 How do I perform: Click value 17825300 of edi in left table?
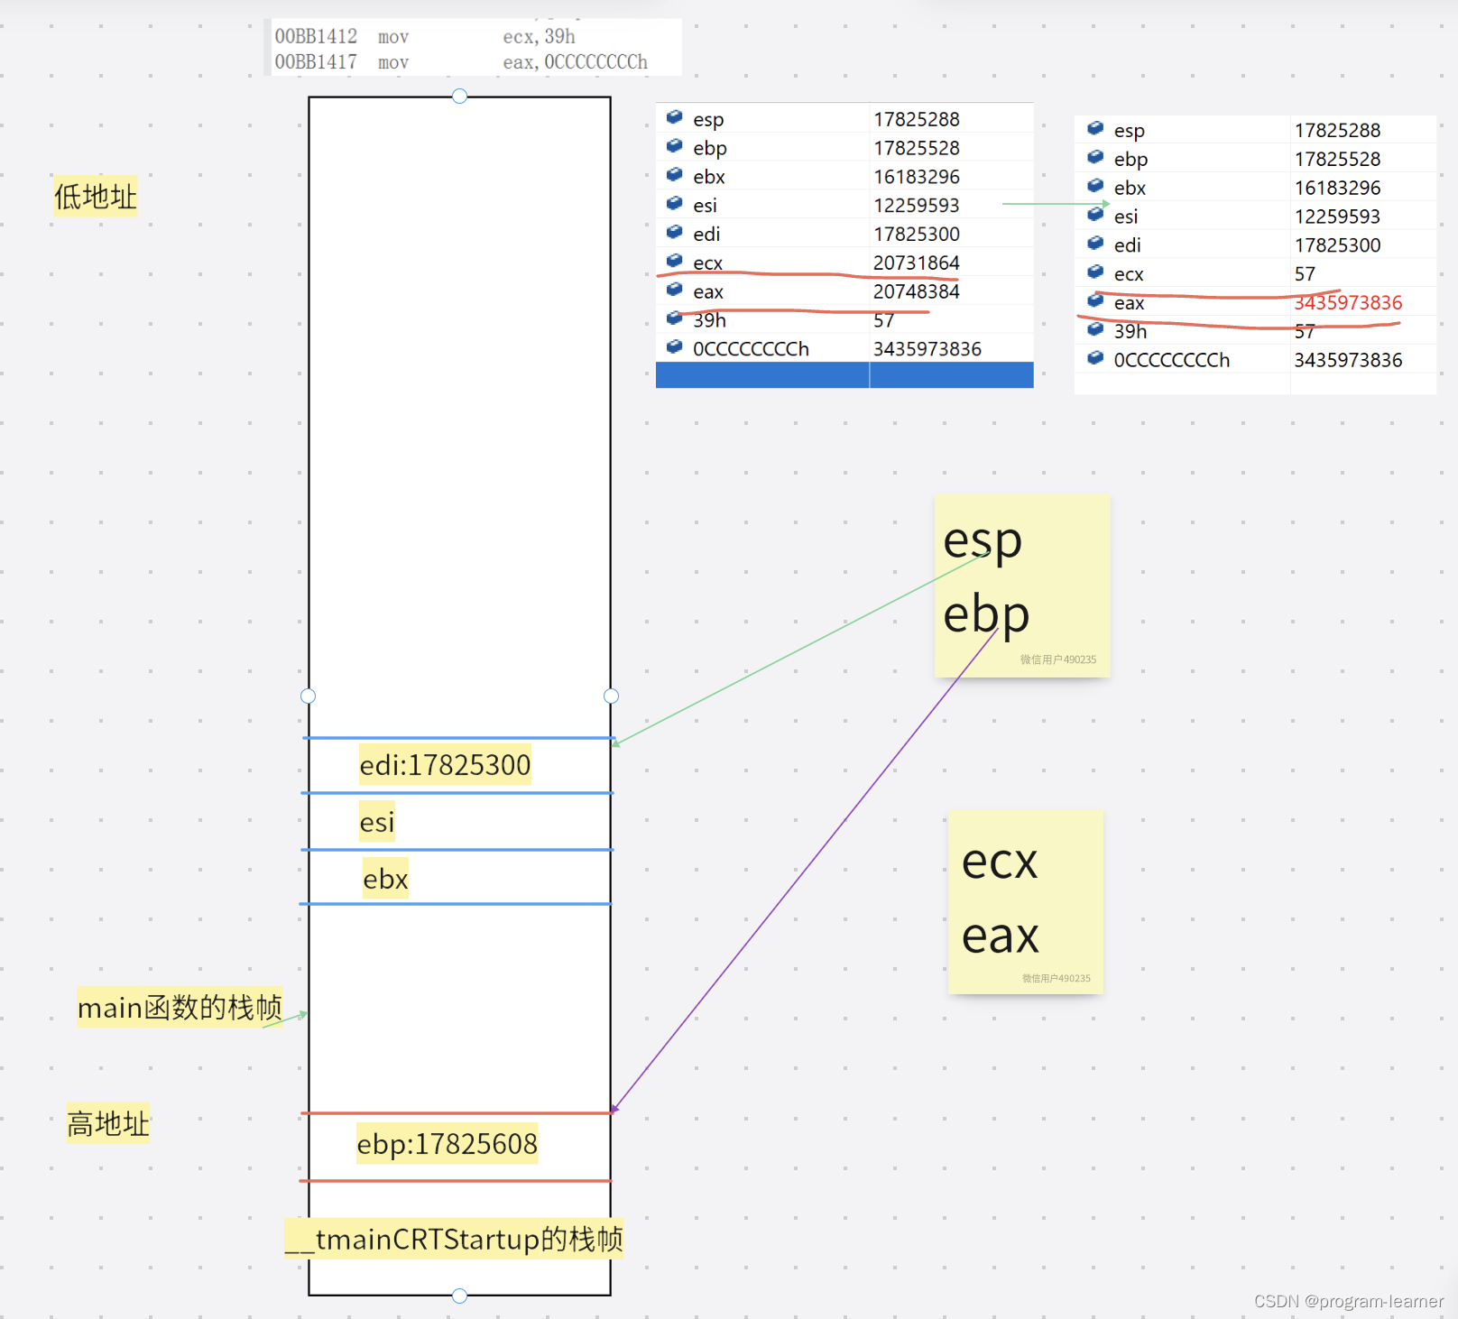coord(917,235)
